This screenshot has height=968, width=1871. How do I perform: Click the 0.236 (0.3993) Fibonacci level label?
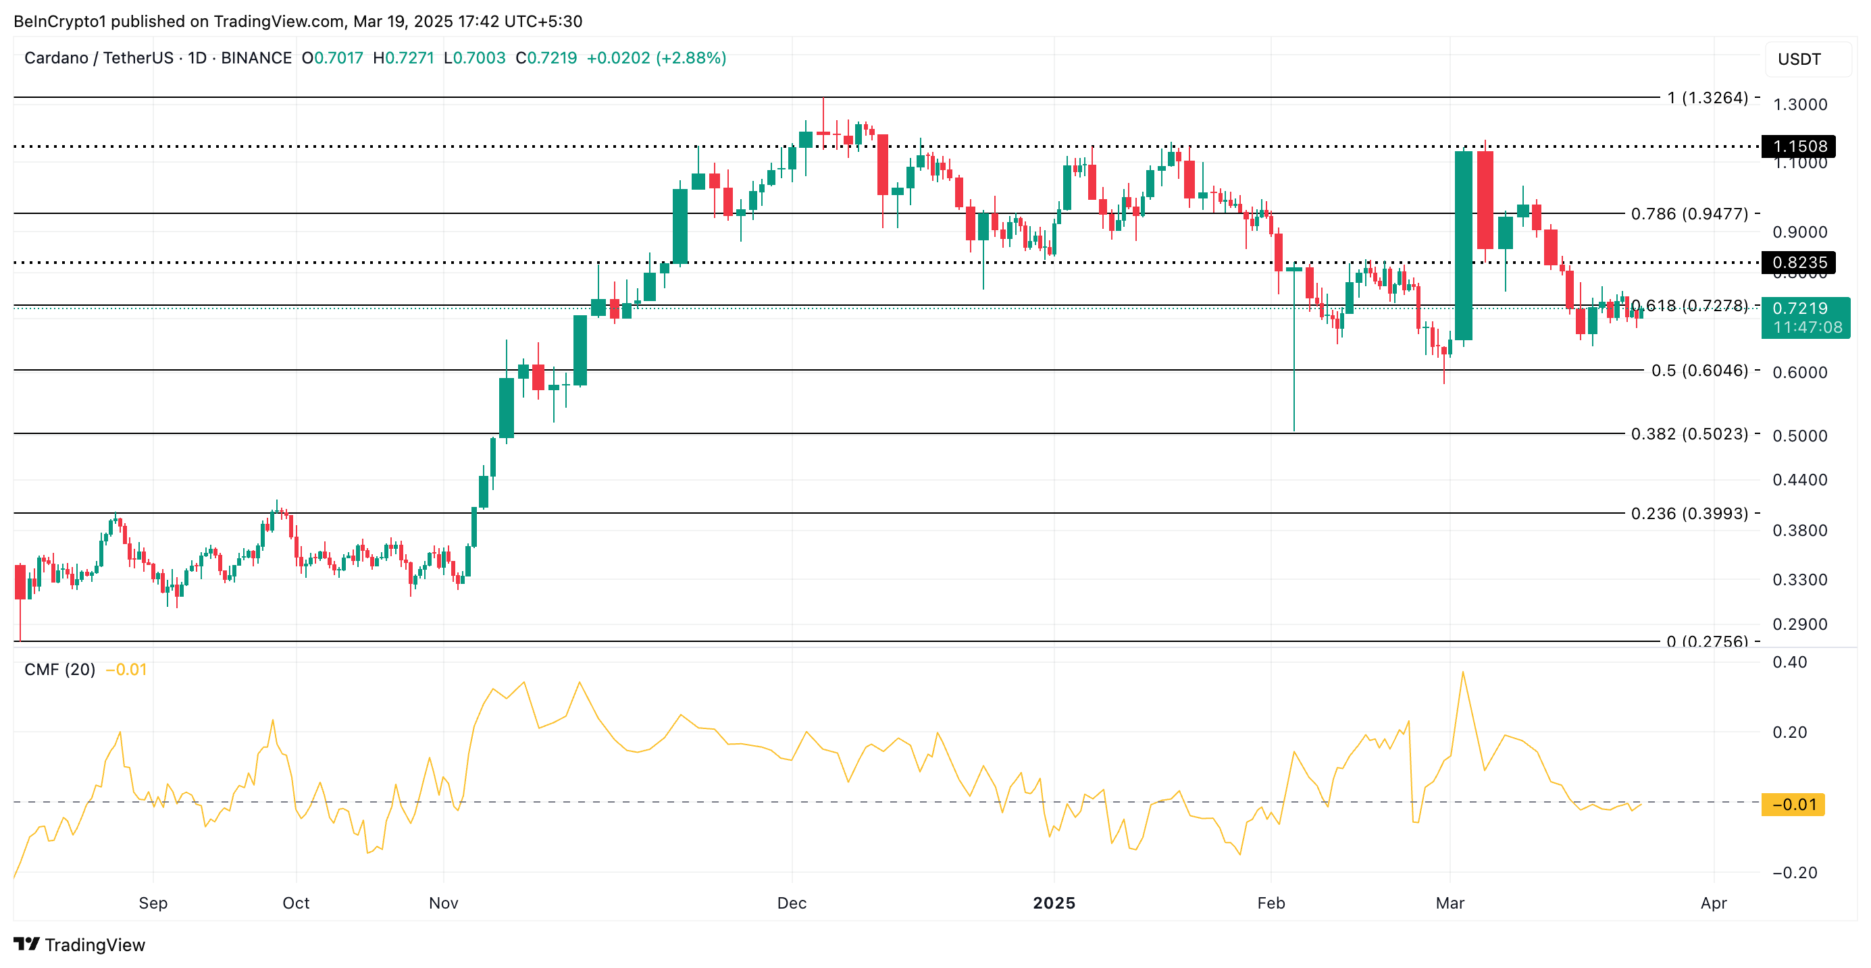click(x=1689, y=514)
